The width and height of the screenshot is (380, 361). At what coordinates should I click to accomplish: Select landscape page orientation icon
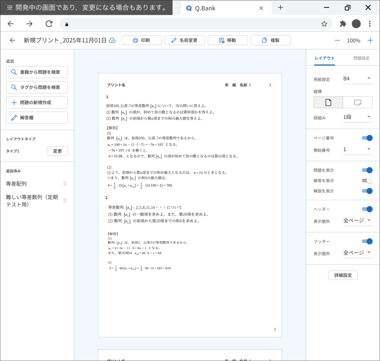357,102
